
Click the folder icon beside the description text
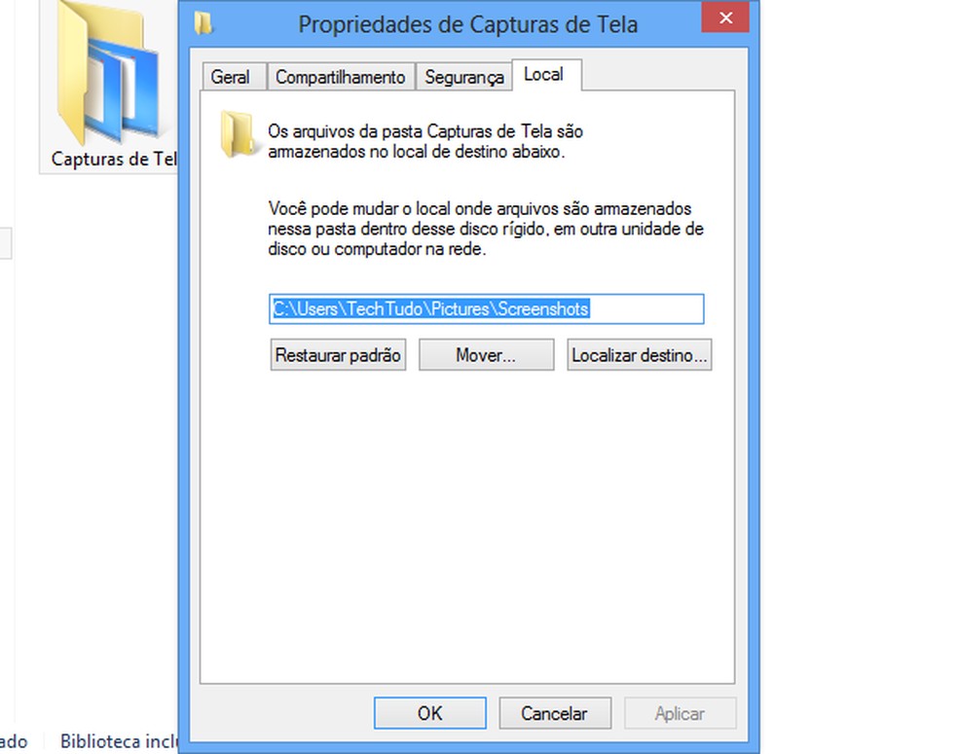point(238,135)
